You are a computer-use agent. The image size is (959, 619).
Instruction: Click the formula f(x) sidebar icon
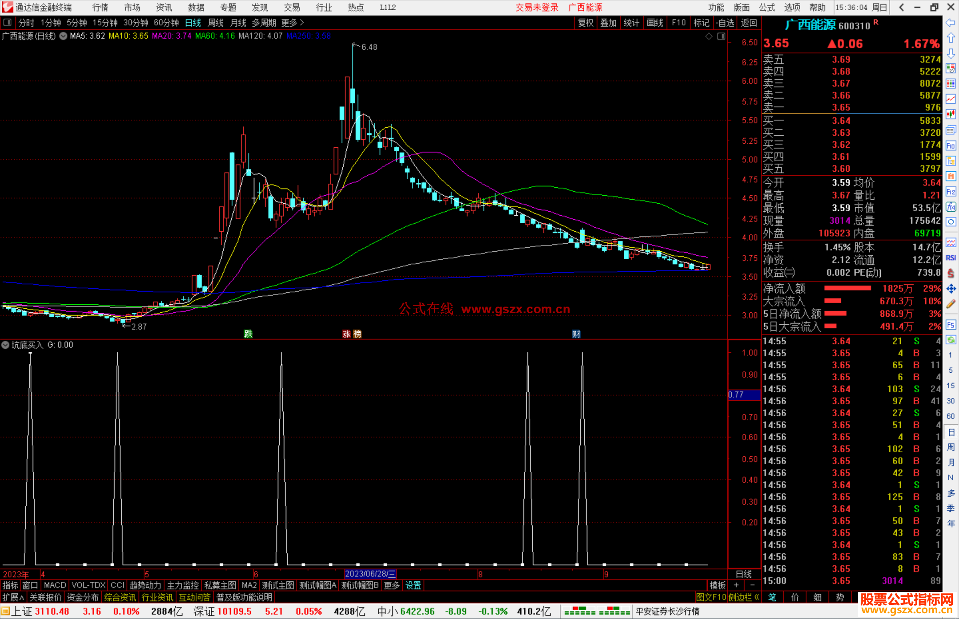tap(951, 207)
